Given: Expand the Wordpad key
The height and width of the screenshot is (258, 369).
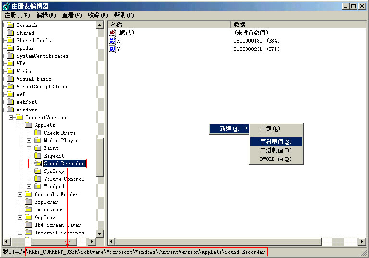Looking at the screenshot, I should (x=29, y=187).
